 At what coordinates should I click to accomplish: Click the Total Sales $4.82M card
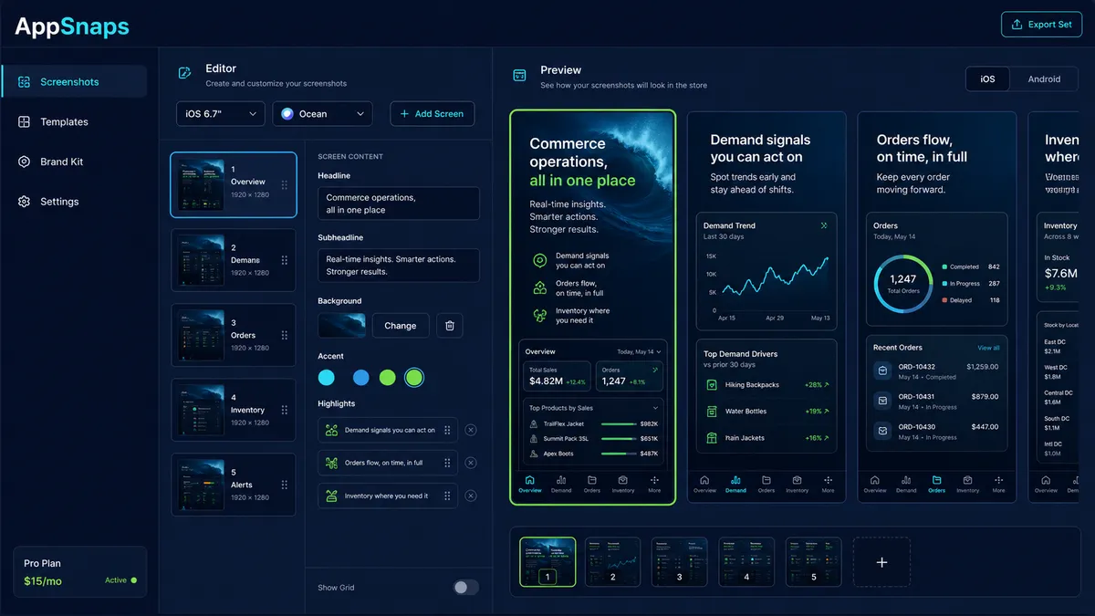(557, 377)
